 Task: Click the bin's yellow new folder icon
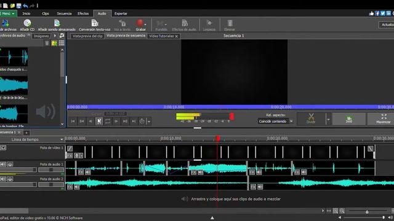coord(54,44)
